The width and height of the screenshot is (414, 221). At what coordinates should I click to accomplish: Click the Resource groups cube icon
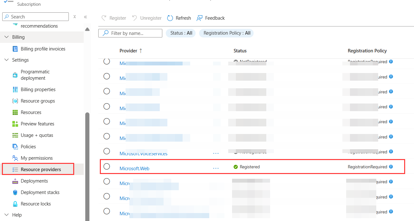(15, 101)
